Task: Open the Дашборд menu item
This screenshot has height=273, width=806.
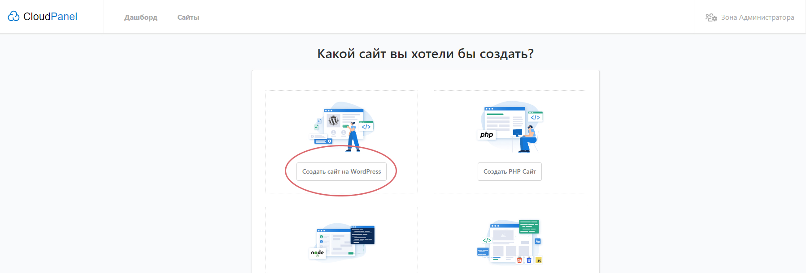Action: 141,17
